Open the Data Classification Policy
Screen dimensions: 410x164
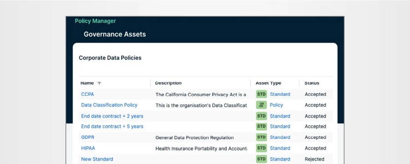click(x=109, y=105)
